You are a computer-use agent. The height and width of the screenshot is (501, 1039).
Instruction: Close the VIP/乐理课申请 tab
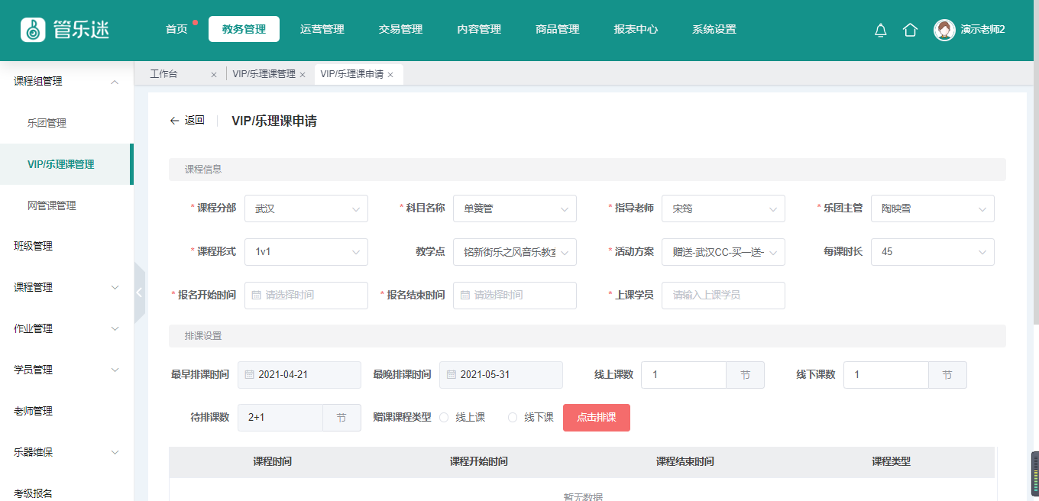point(390,75)
